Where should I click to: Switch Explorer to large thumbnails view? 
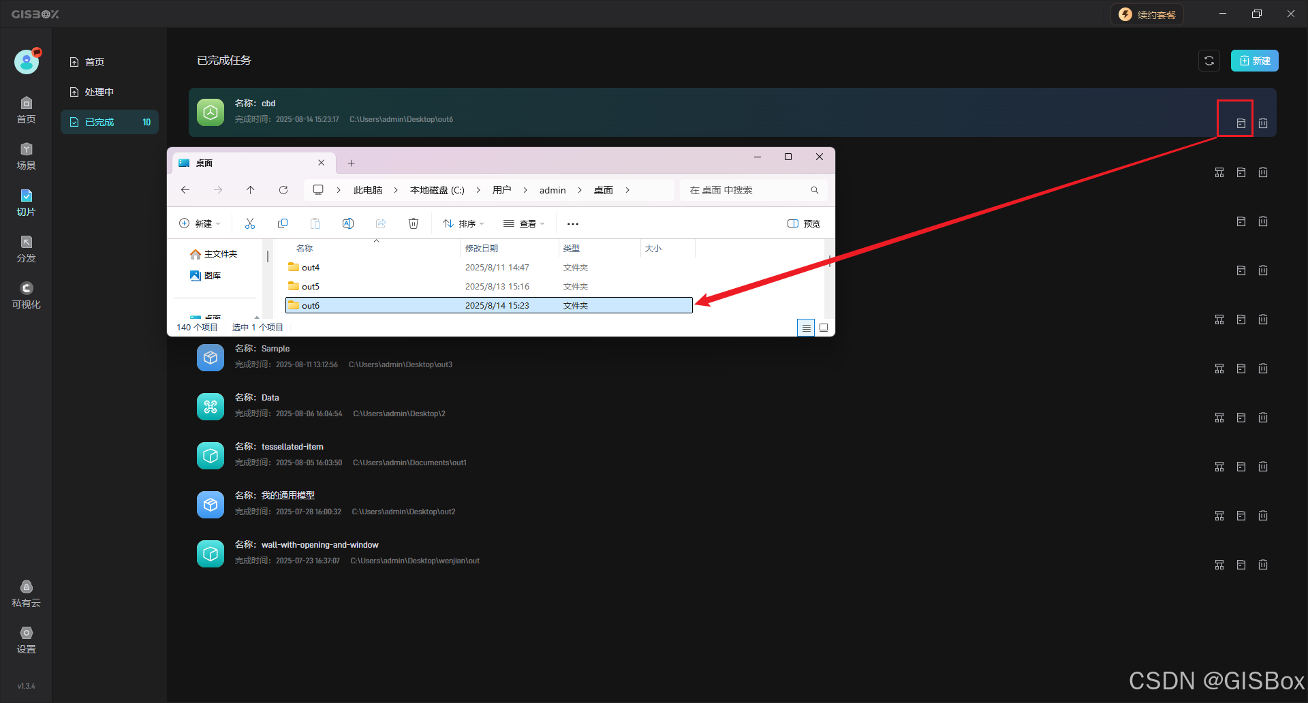[824, 328]
